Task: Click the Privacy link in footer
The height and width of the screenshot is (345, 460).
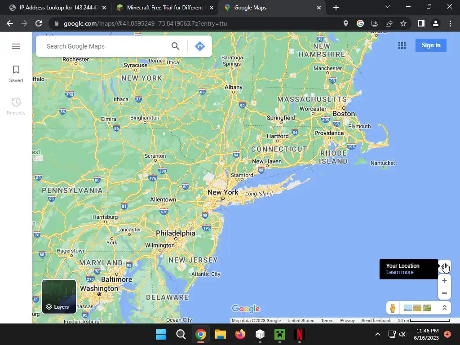Action: (x=347, y=321)
